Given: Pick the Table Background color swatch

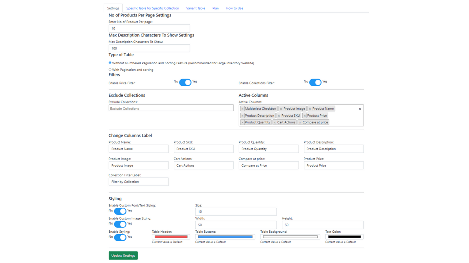Looking at the screenshot, I should pos(290,237).
